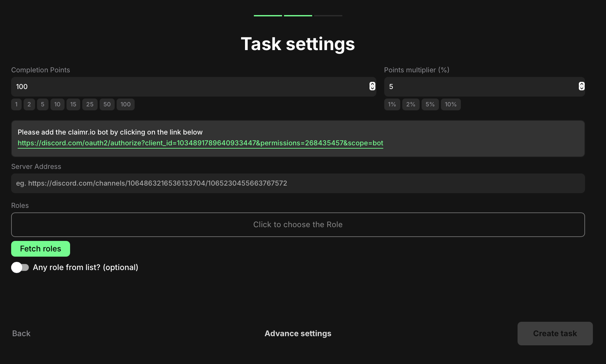
Task: Set completion points to 10 preset
Action: (57, 104)
